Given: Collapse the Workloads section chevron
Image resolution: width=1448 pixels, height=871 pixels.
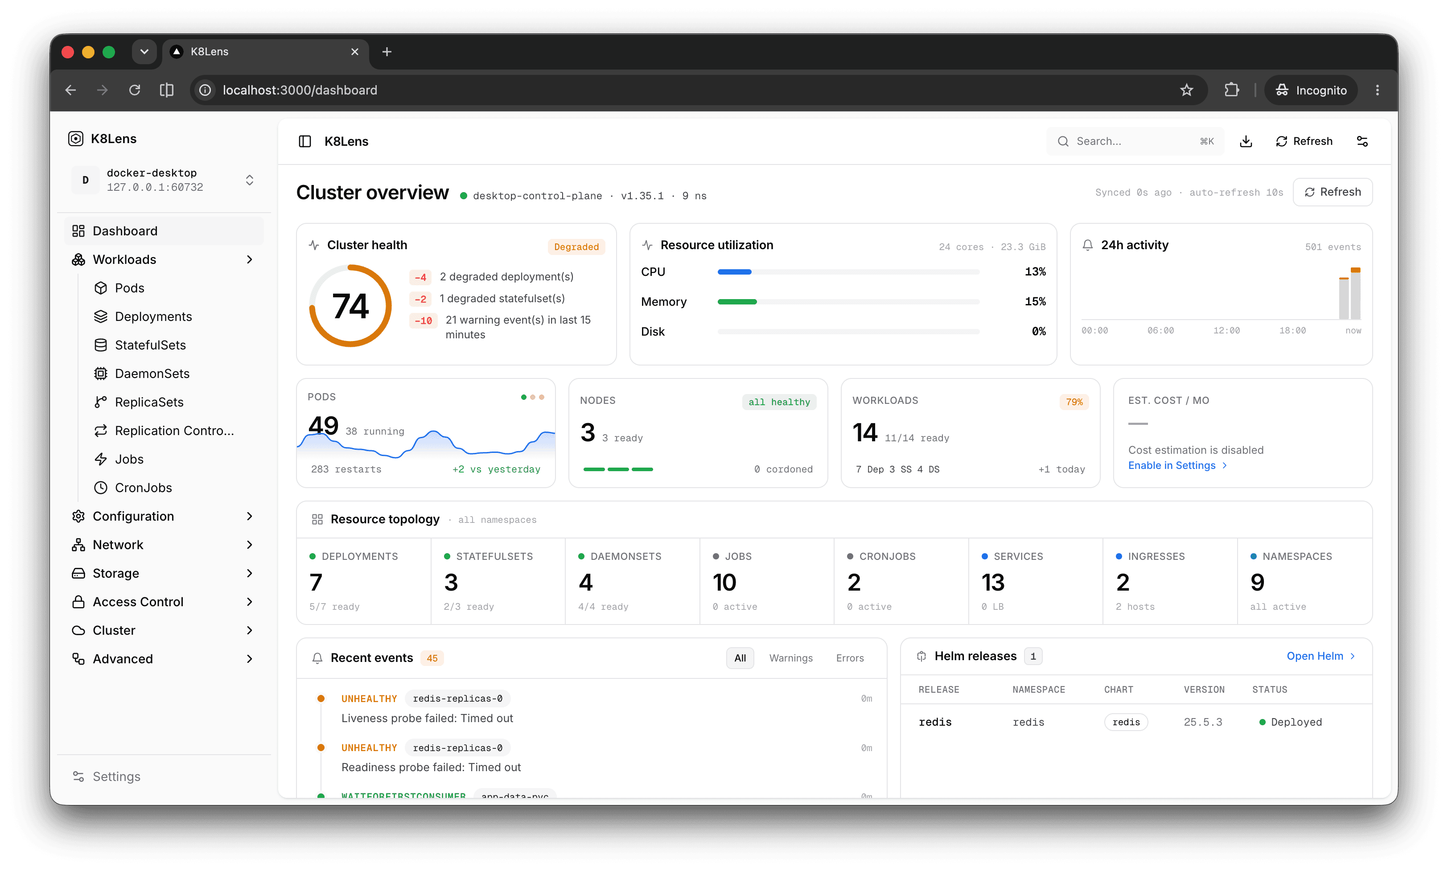Looking at the screenshot, I should point(250,259).
